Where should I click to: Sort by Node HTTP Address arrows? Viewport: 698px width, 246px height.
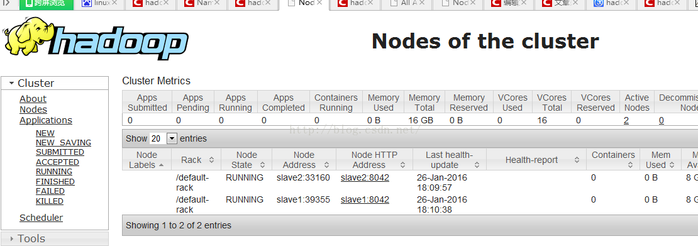402,165
